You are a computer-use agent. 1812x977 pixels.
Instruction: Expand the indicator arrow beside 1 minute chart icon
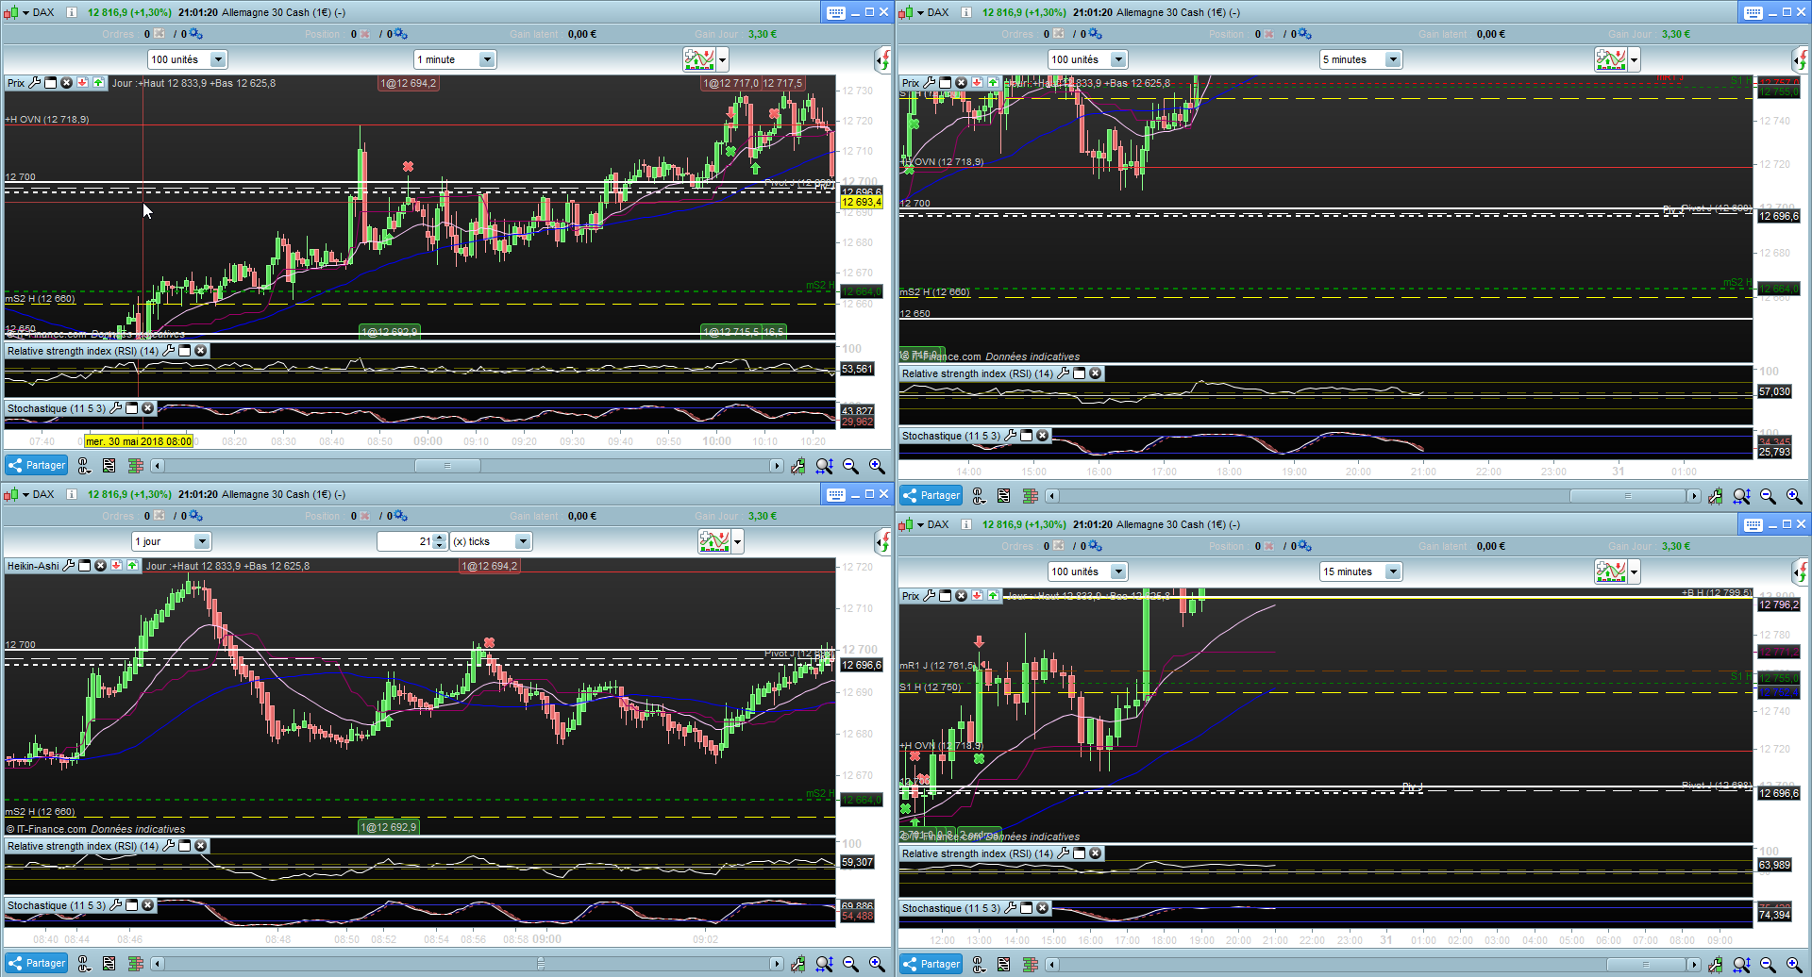(x=723, y=59)
